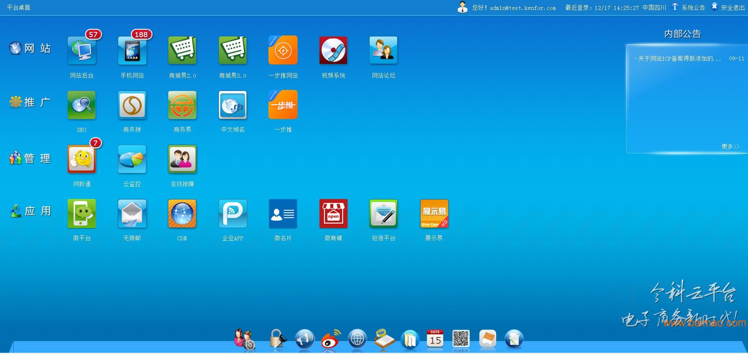Click the blue info icon beside 系统公告
The height and width of the screenshot is (354, 748).
pos(675,7)
